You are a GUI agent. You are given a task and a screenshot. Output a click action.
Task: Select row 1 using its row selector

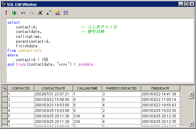pos(5,94)
